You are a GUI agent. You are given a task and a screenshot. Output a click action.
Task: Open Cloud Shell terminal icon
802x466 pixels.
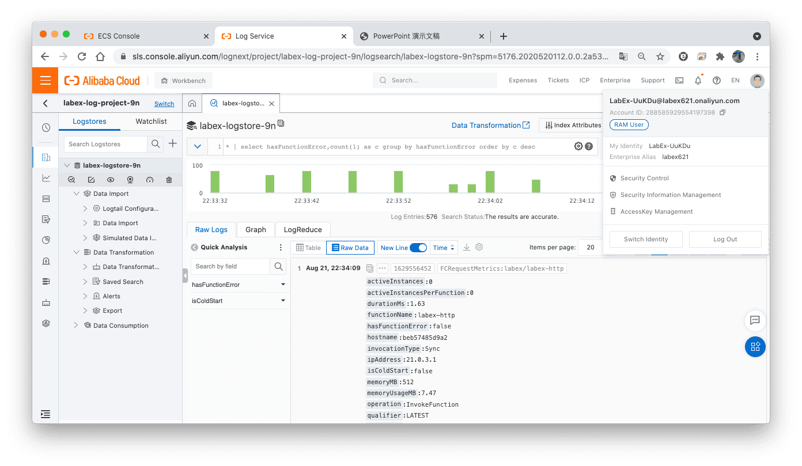[x=679, y=81]
